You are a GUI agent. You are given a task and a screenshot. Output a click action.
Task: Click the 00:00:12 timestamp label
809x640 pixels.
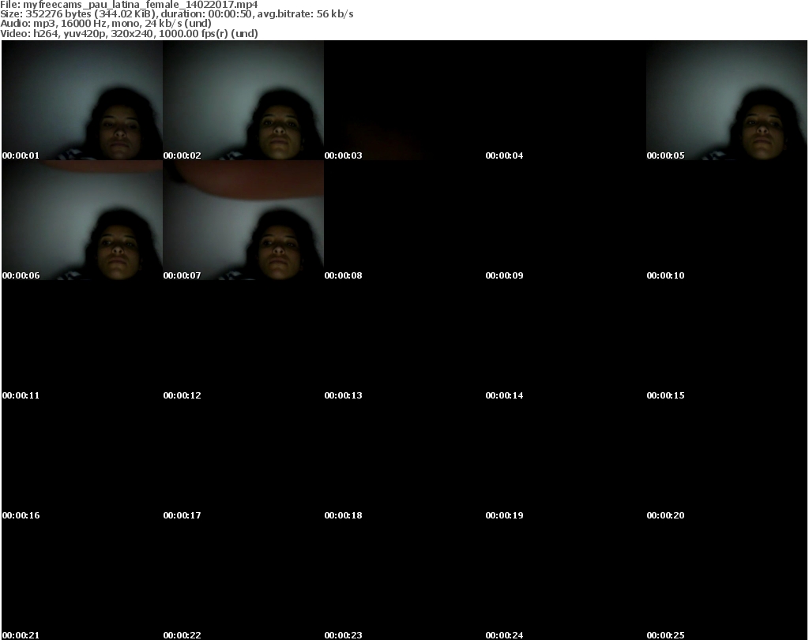click(x=182, y=395)
